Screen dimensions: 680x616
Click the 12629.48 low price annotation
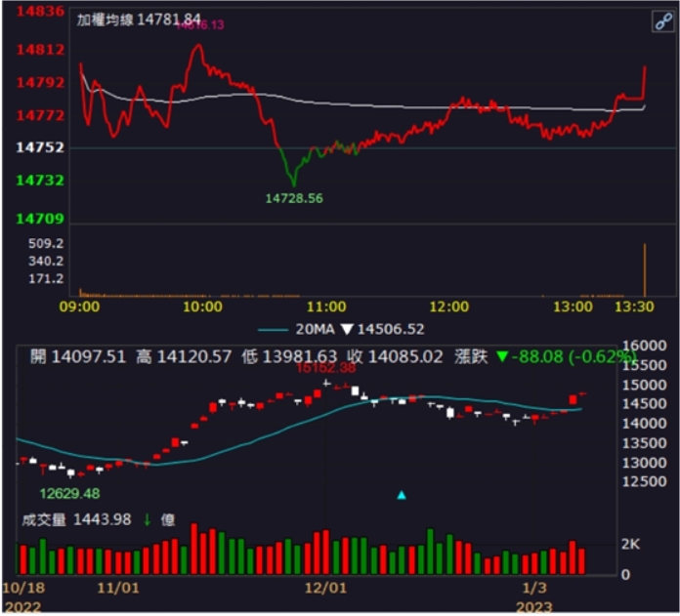coord(69,493)
